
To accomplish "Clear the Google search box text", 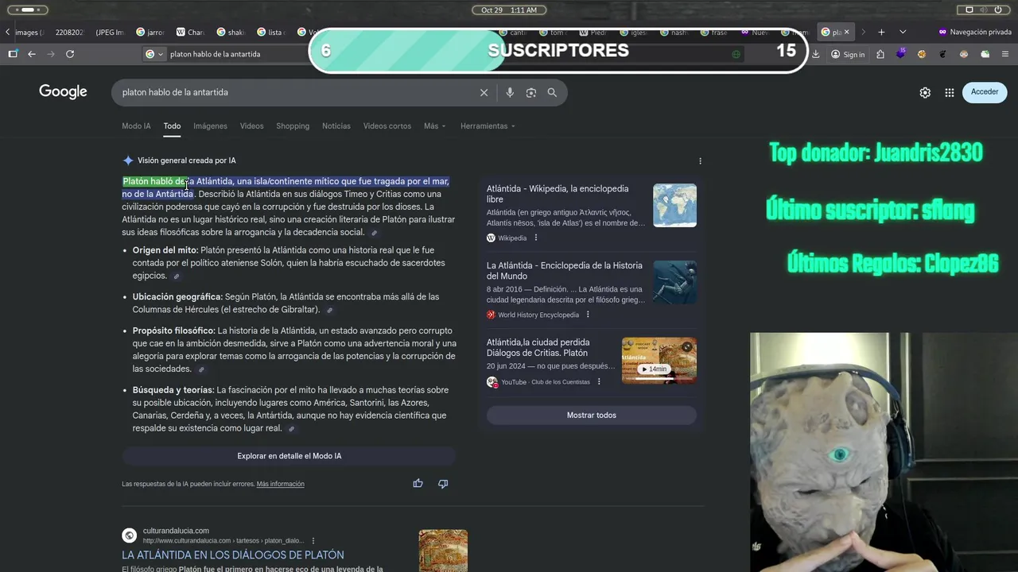I will pos(484,92).
